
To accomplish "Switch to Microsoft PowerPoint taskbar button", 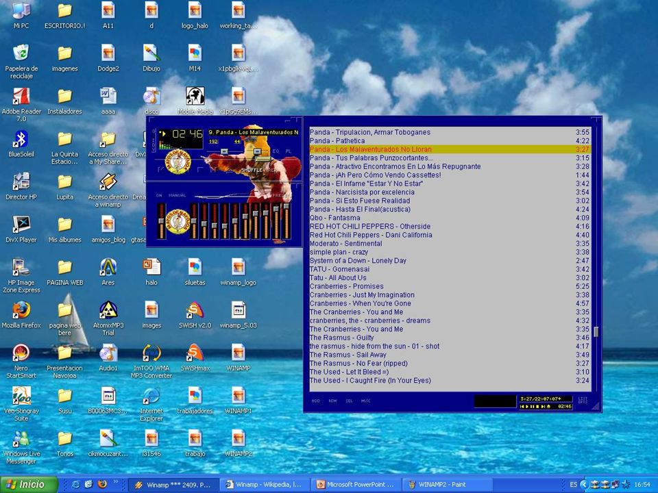I will tap(356, 485).
